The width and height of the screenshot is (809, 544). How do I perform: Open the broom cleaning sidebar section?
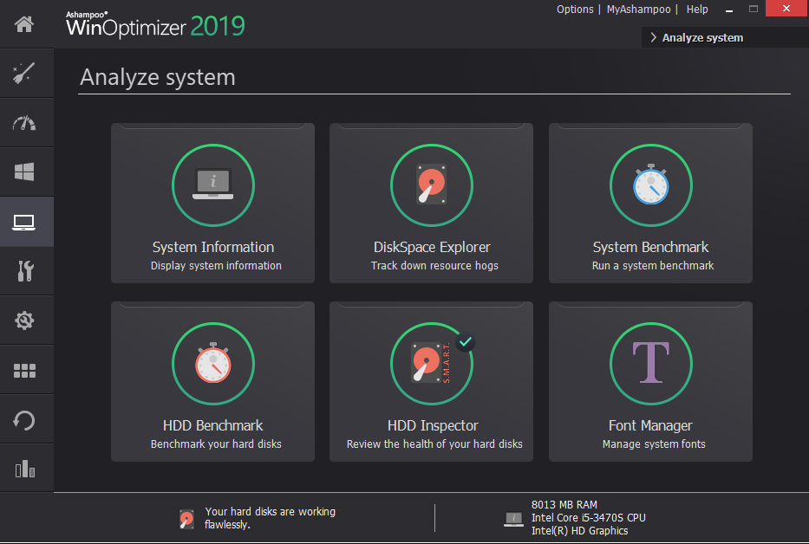click(x=23, y=73)
